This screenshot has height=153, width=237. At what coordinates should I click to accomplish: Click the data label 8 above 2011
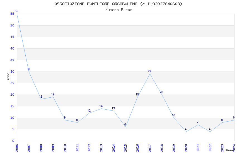[77, 120]
